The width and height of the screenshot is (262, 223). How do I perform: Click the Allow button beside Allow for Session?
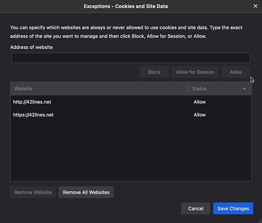tap(236, 72)
